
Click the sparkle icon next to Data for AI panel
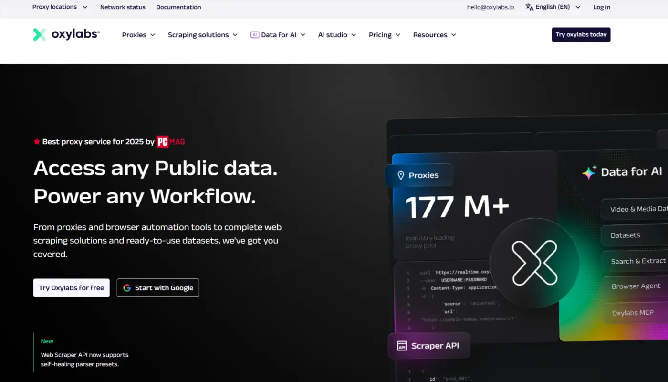tap(589, 171)
